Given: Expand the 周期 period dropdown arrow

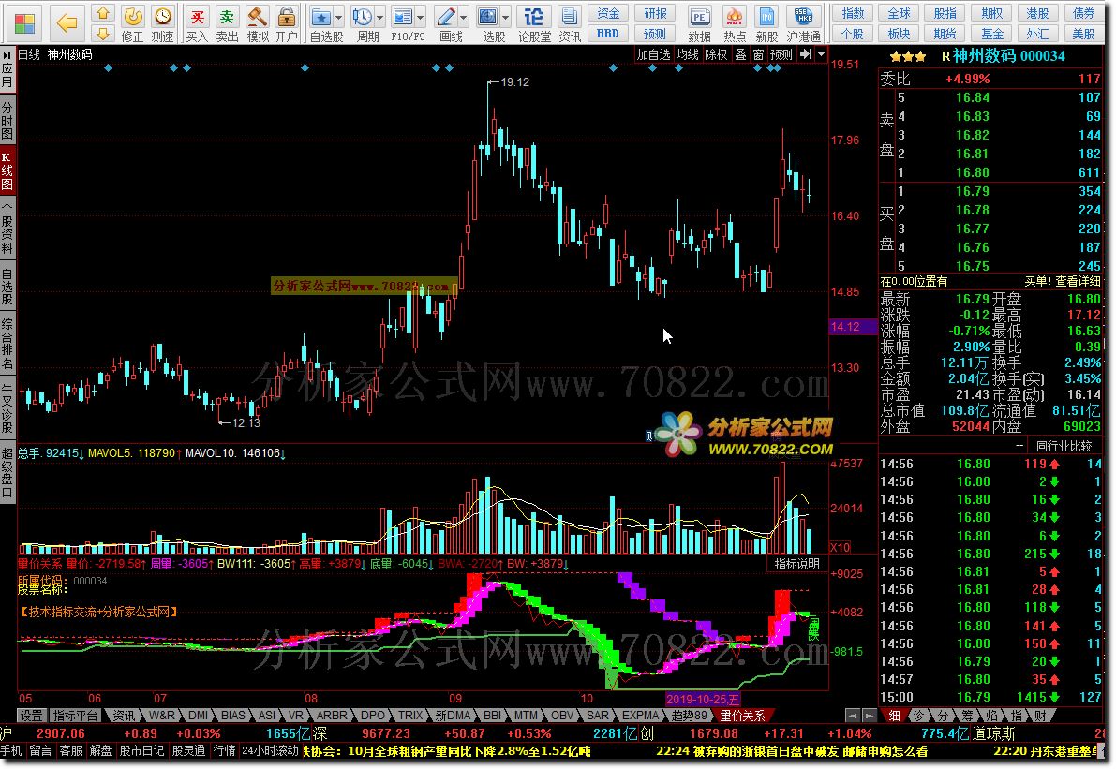Looking at the screenshot, I should click(x=380, y=17).
